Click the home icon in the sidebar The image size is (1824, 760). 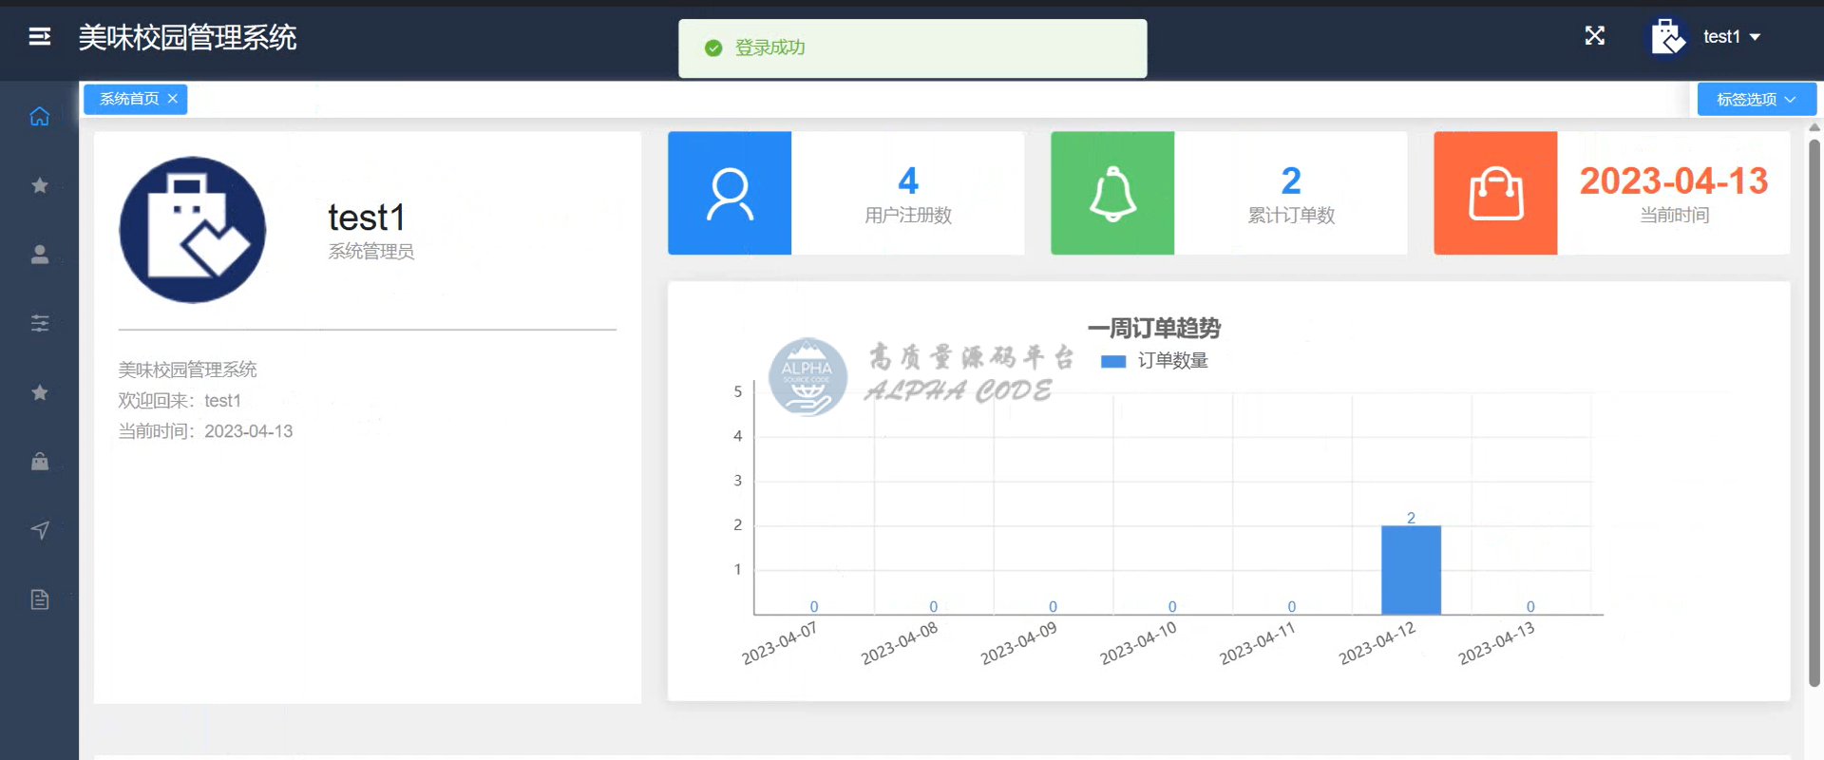pos(39,116)
